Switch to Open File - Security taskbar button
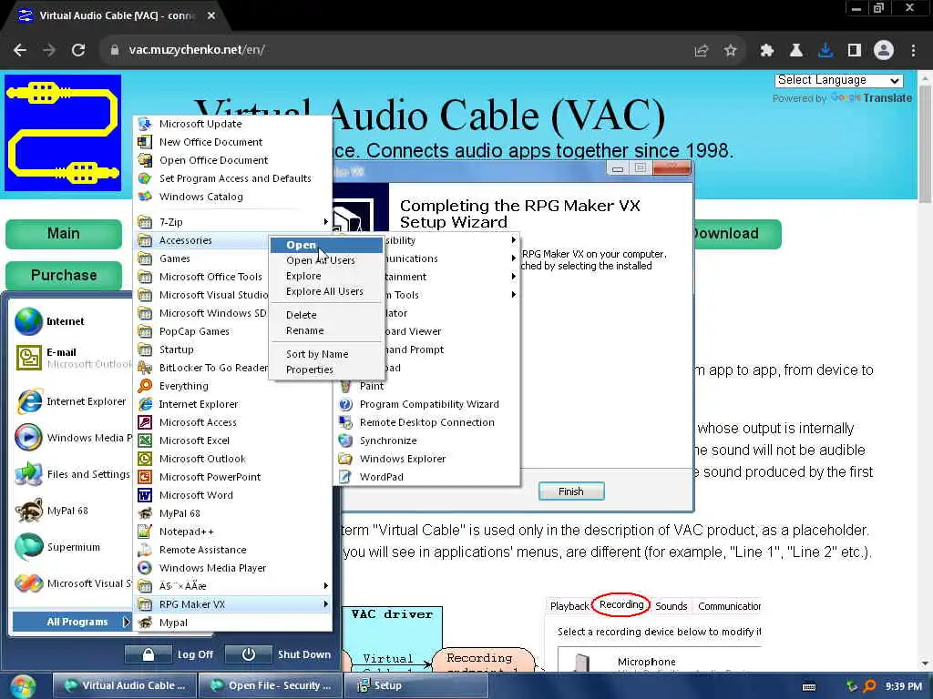Viewport: 933px width, 699px height. point(271,685)
